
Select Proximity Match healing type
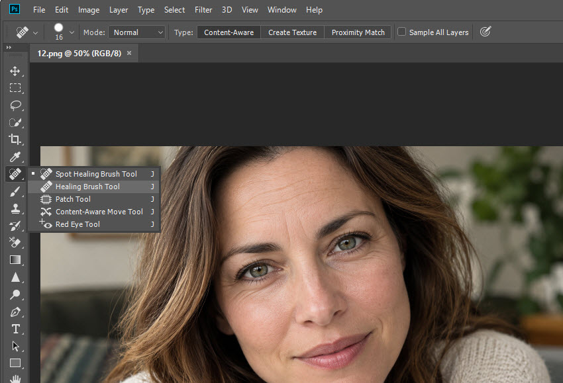358,32
